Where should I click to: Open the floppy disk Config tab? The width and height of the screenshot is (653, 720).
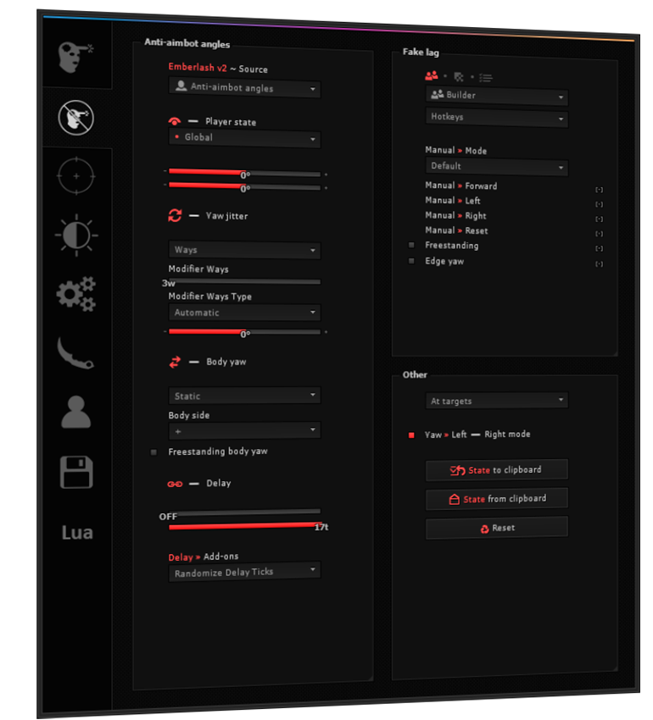76,472
